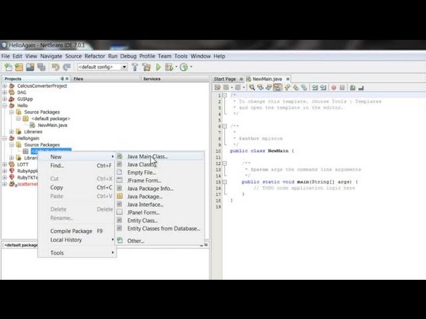Click the Profile Project clock icon
This screenshot has height=319, width=426.
pos(184,67)
